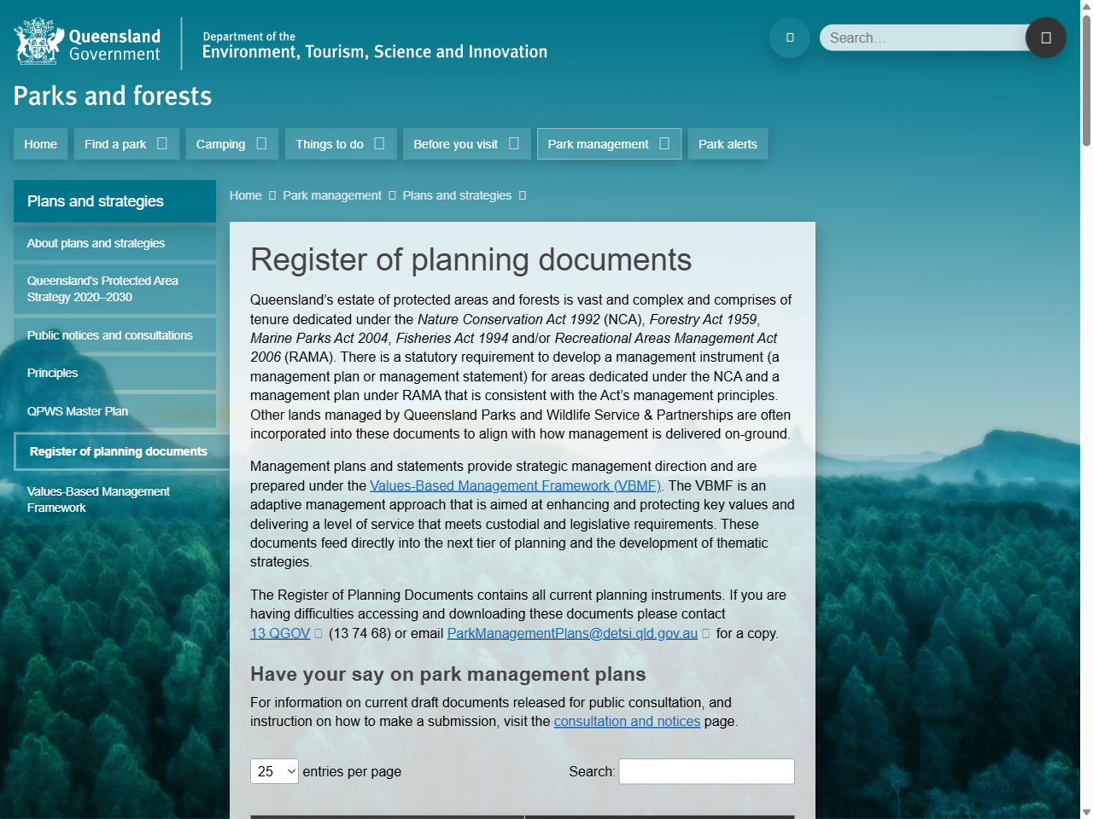Click the 13 QGOV phone link
This screenshot has width=1093, height=819.
coord(279,633)
